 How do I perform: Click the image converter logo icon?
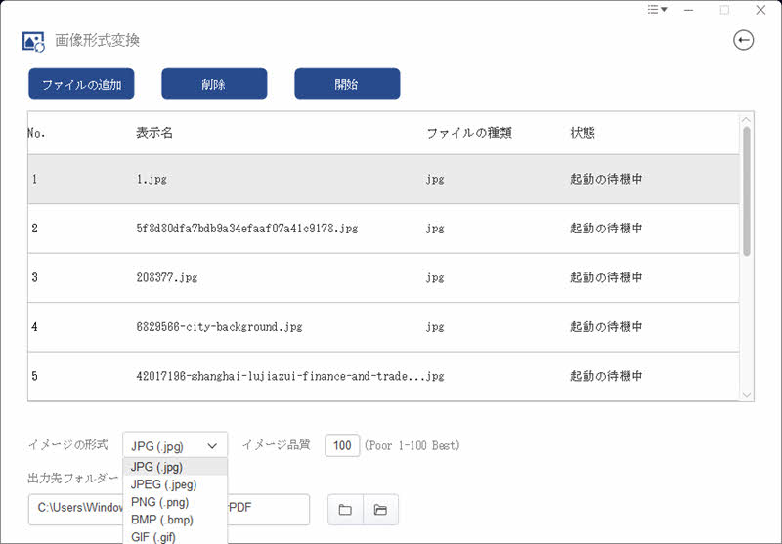(33, 41)
